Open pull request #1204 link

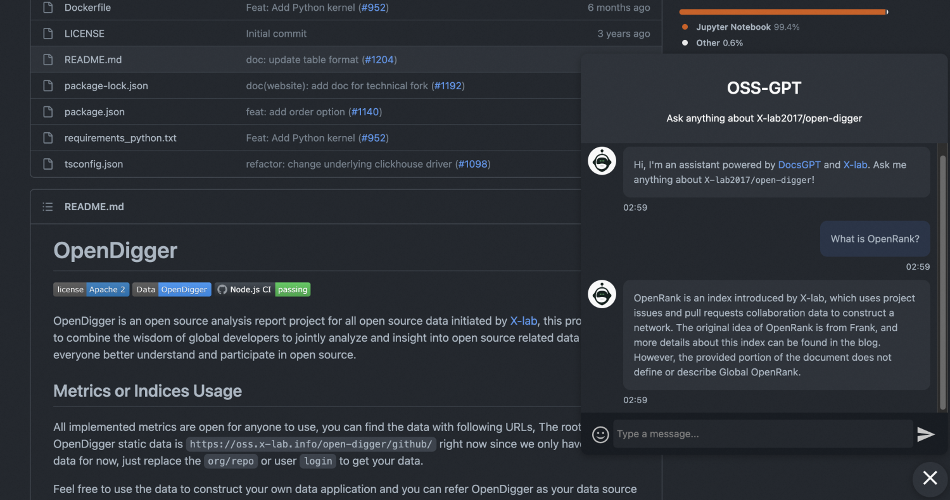point(380,59)
